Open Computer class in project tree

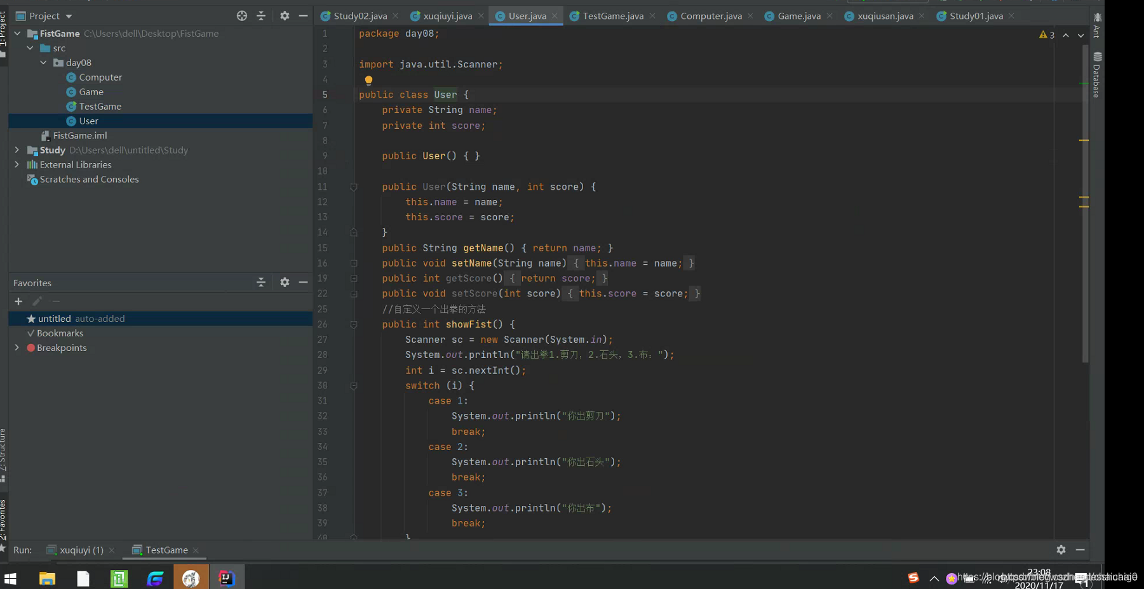point(100,77)
